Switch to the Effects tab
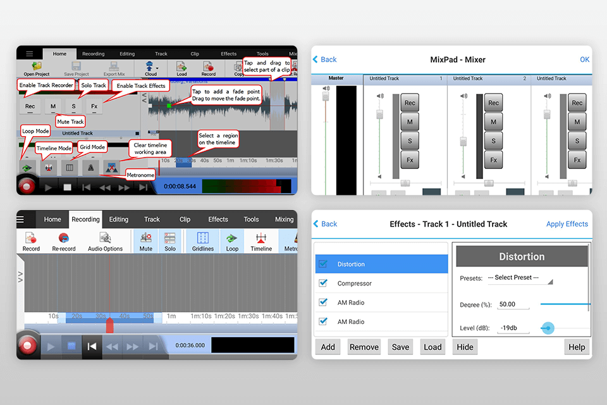The image size is (607, 405). (x=218, y=219)
